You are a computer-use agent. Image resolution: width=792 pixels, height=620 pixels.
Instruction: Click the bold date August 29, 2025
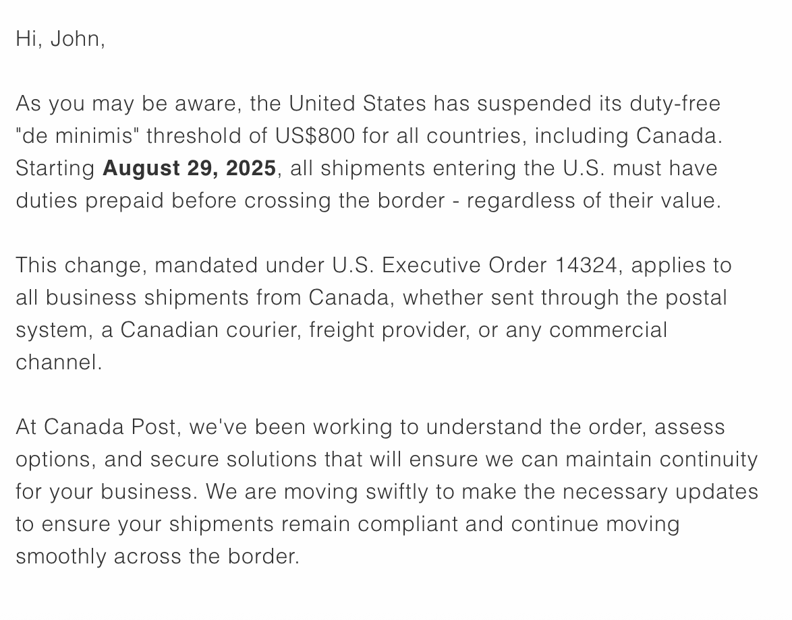190,168
